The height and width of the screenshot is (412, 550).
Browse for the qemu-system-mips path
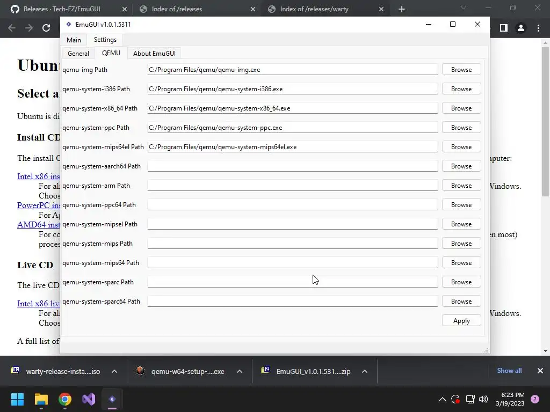tap(461, 243)
